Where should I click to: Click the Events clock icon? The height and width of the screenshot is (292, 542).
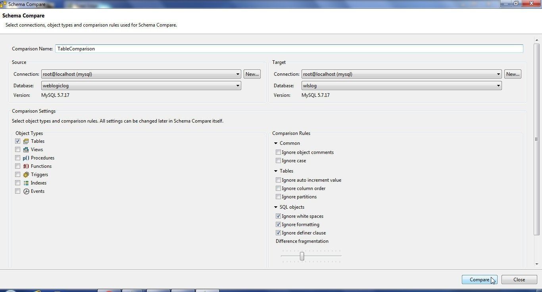[x=26, y=191]
